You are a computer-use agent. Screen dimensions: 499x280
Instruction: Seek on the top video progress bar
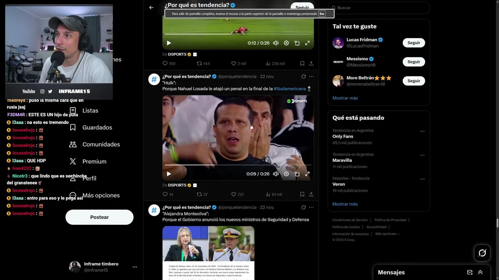pyautogui.click(x=238, y=34)
